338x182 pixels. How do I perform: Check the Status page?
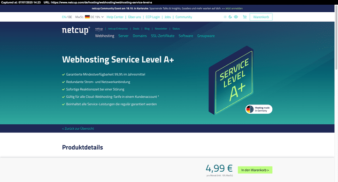(176, 29)
